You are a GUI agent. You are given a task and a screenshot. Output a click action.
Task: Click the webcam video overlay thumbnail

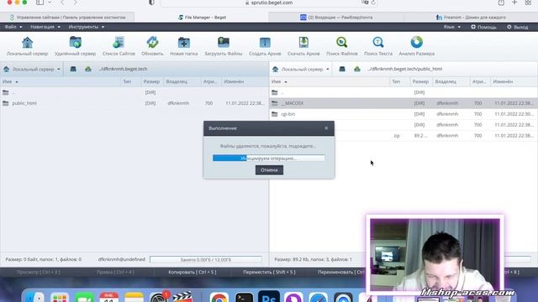435,255
